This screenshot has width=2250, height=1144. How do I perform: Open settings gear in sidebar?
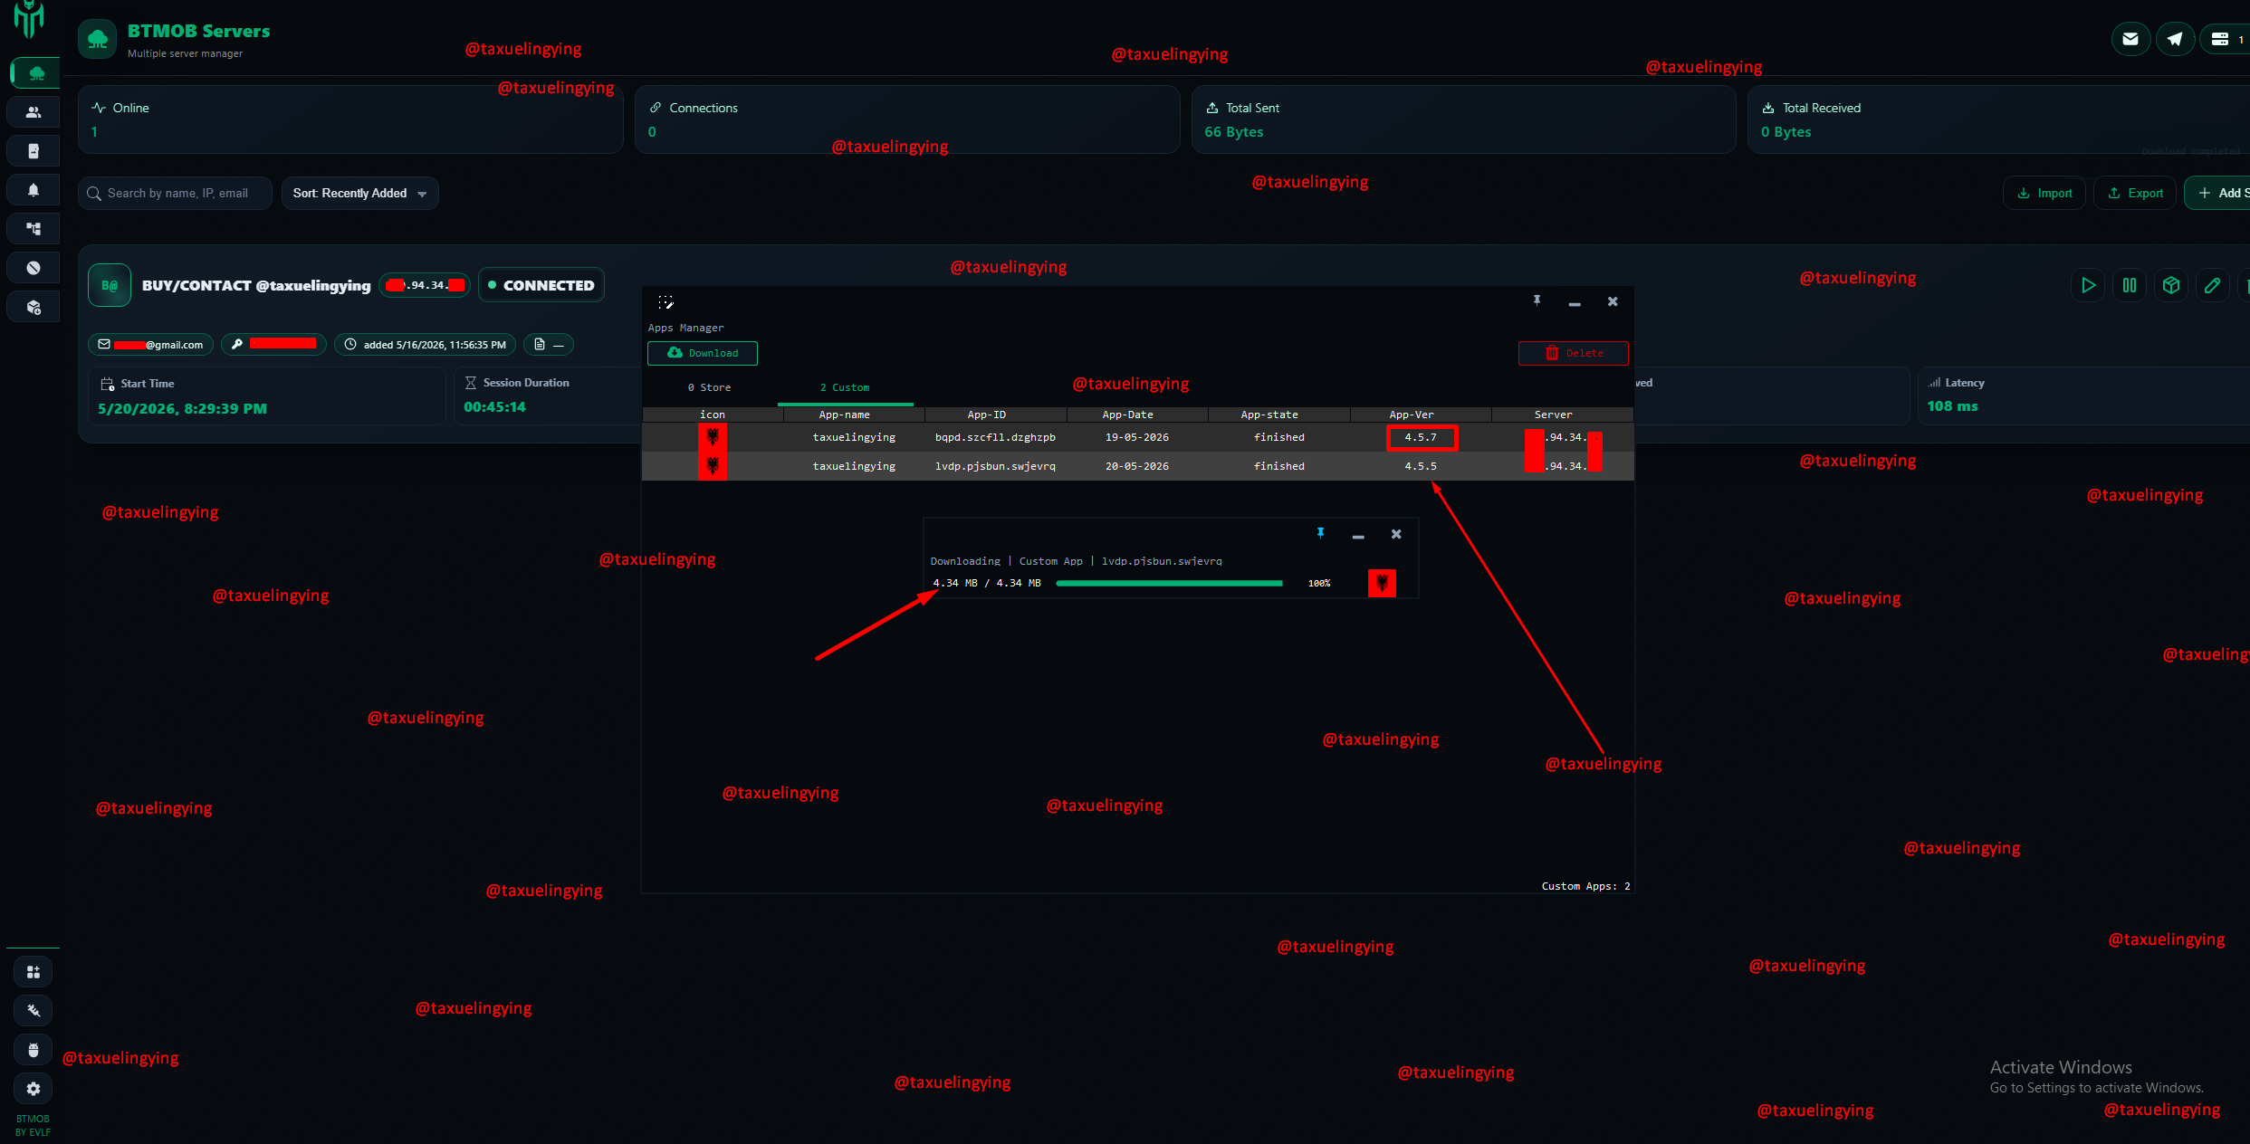(x=34, y=1089)
